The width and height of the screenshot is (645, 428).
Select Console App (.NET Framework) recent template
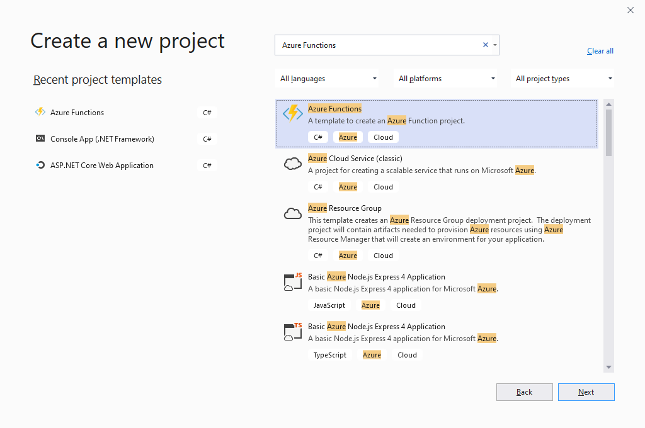(102, 139)
